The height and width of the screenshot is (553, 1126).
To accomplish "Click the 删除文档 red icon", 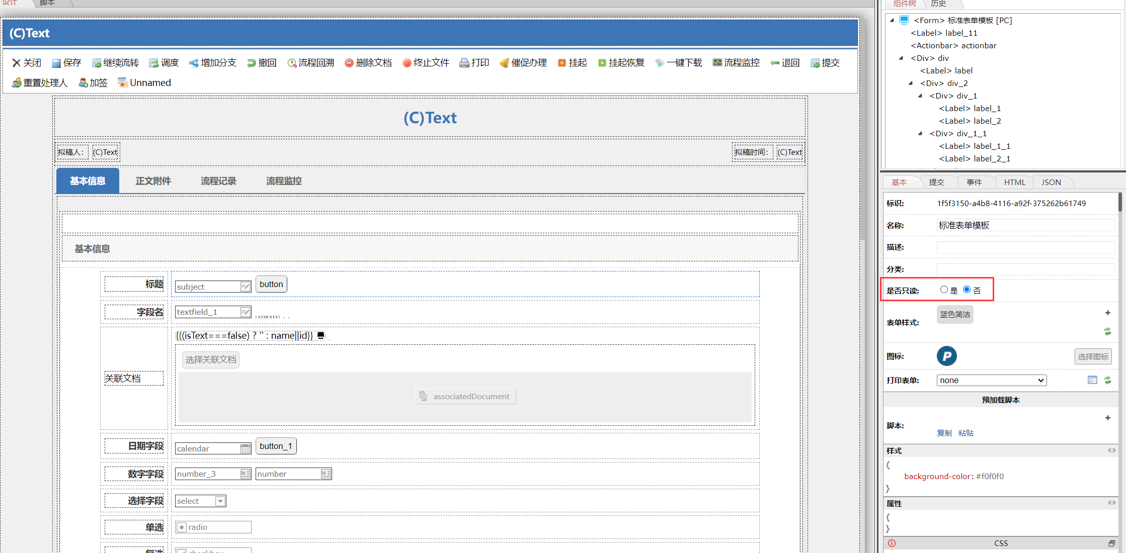I will pos(349,63).
